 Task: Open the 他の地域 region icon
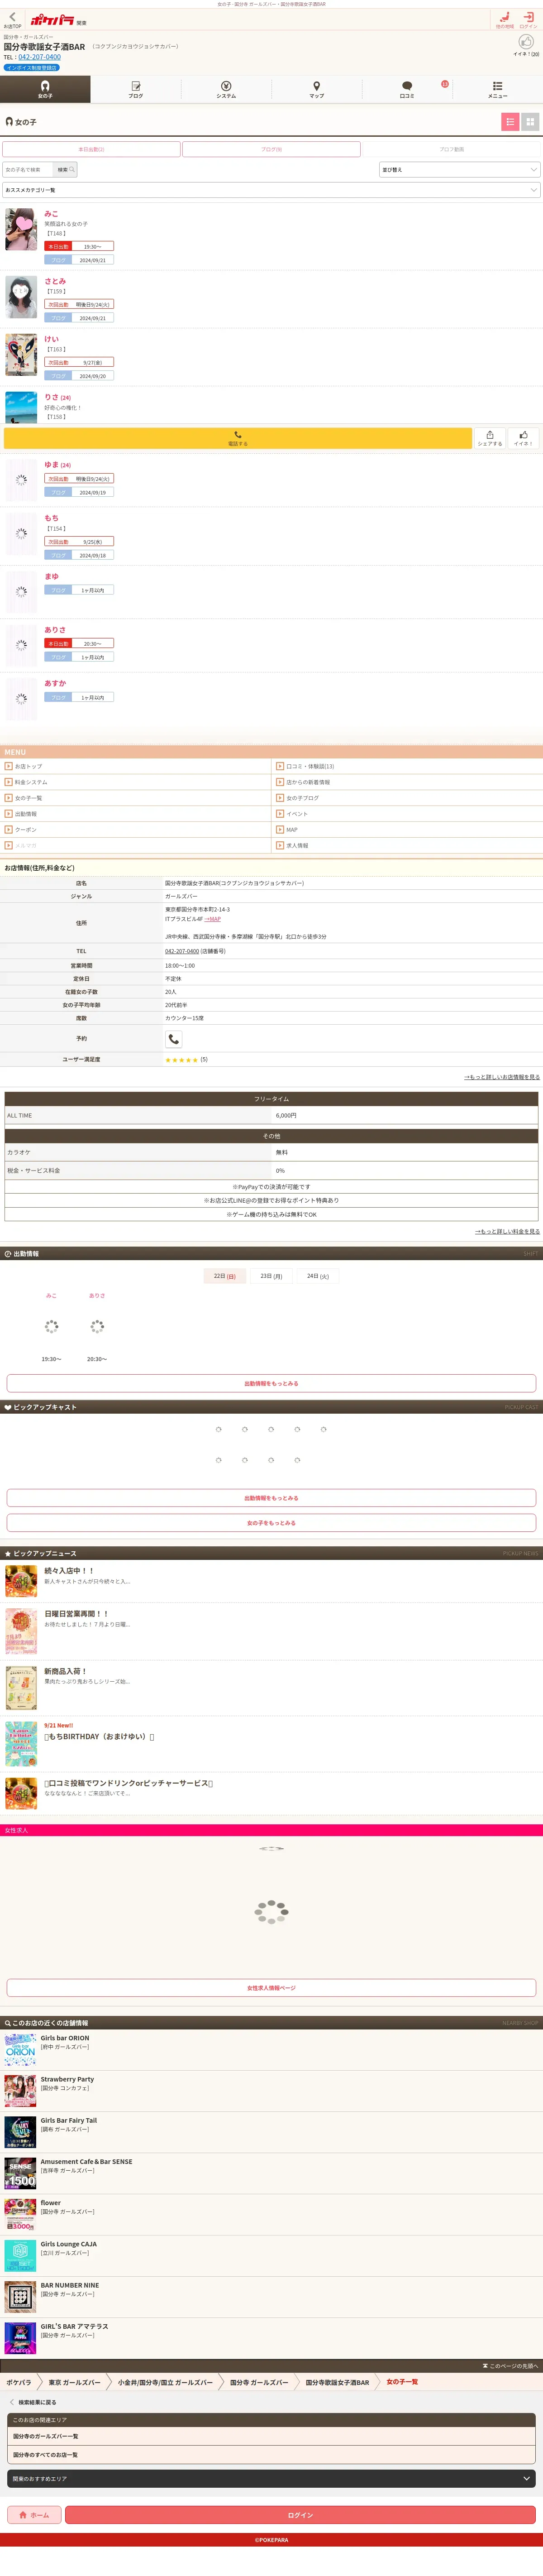(x=505, y=19)
